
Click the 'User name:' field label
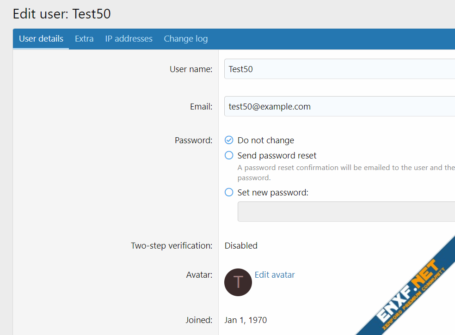pos(191,69)
